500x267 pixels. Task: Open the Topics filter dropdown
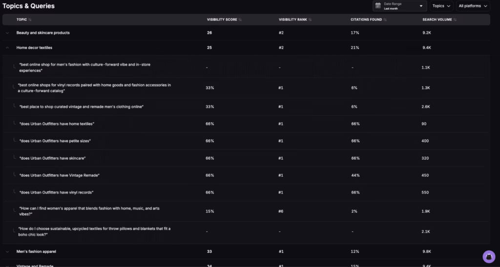(x=441, y=6)
